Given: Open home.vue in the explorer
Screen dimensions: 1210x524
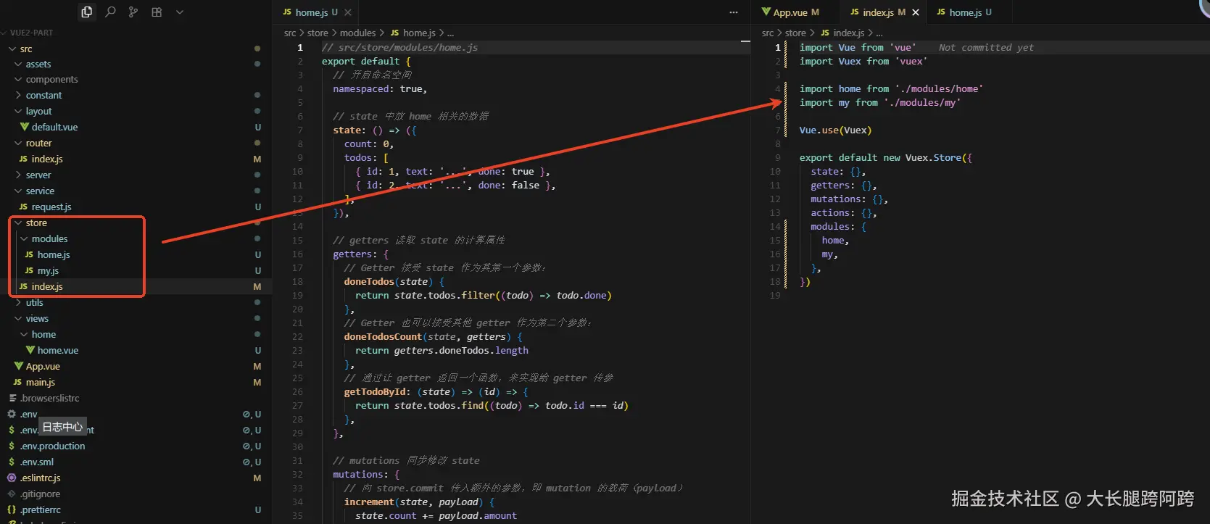Looking at the screenshot, I should tap(58, 350).
